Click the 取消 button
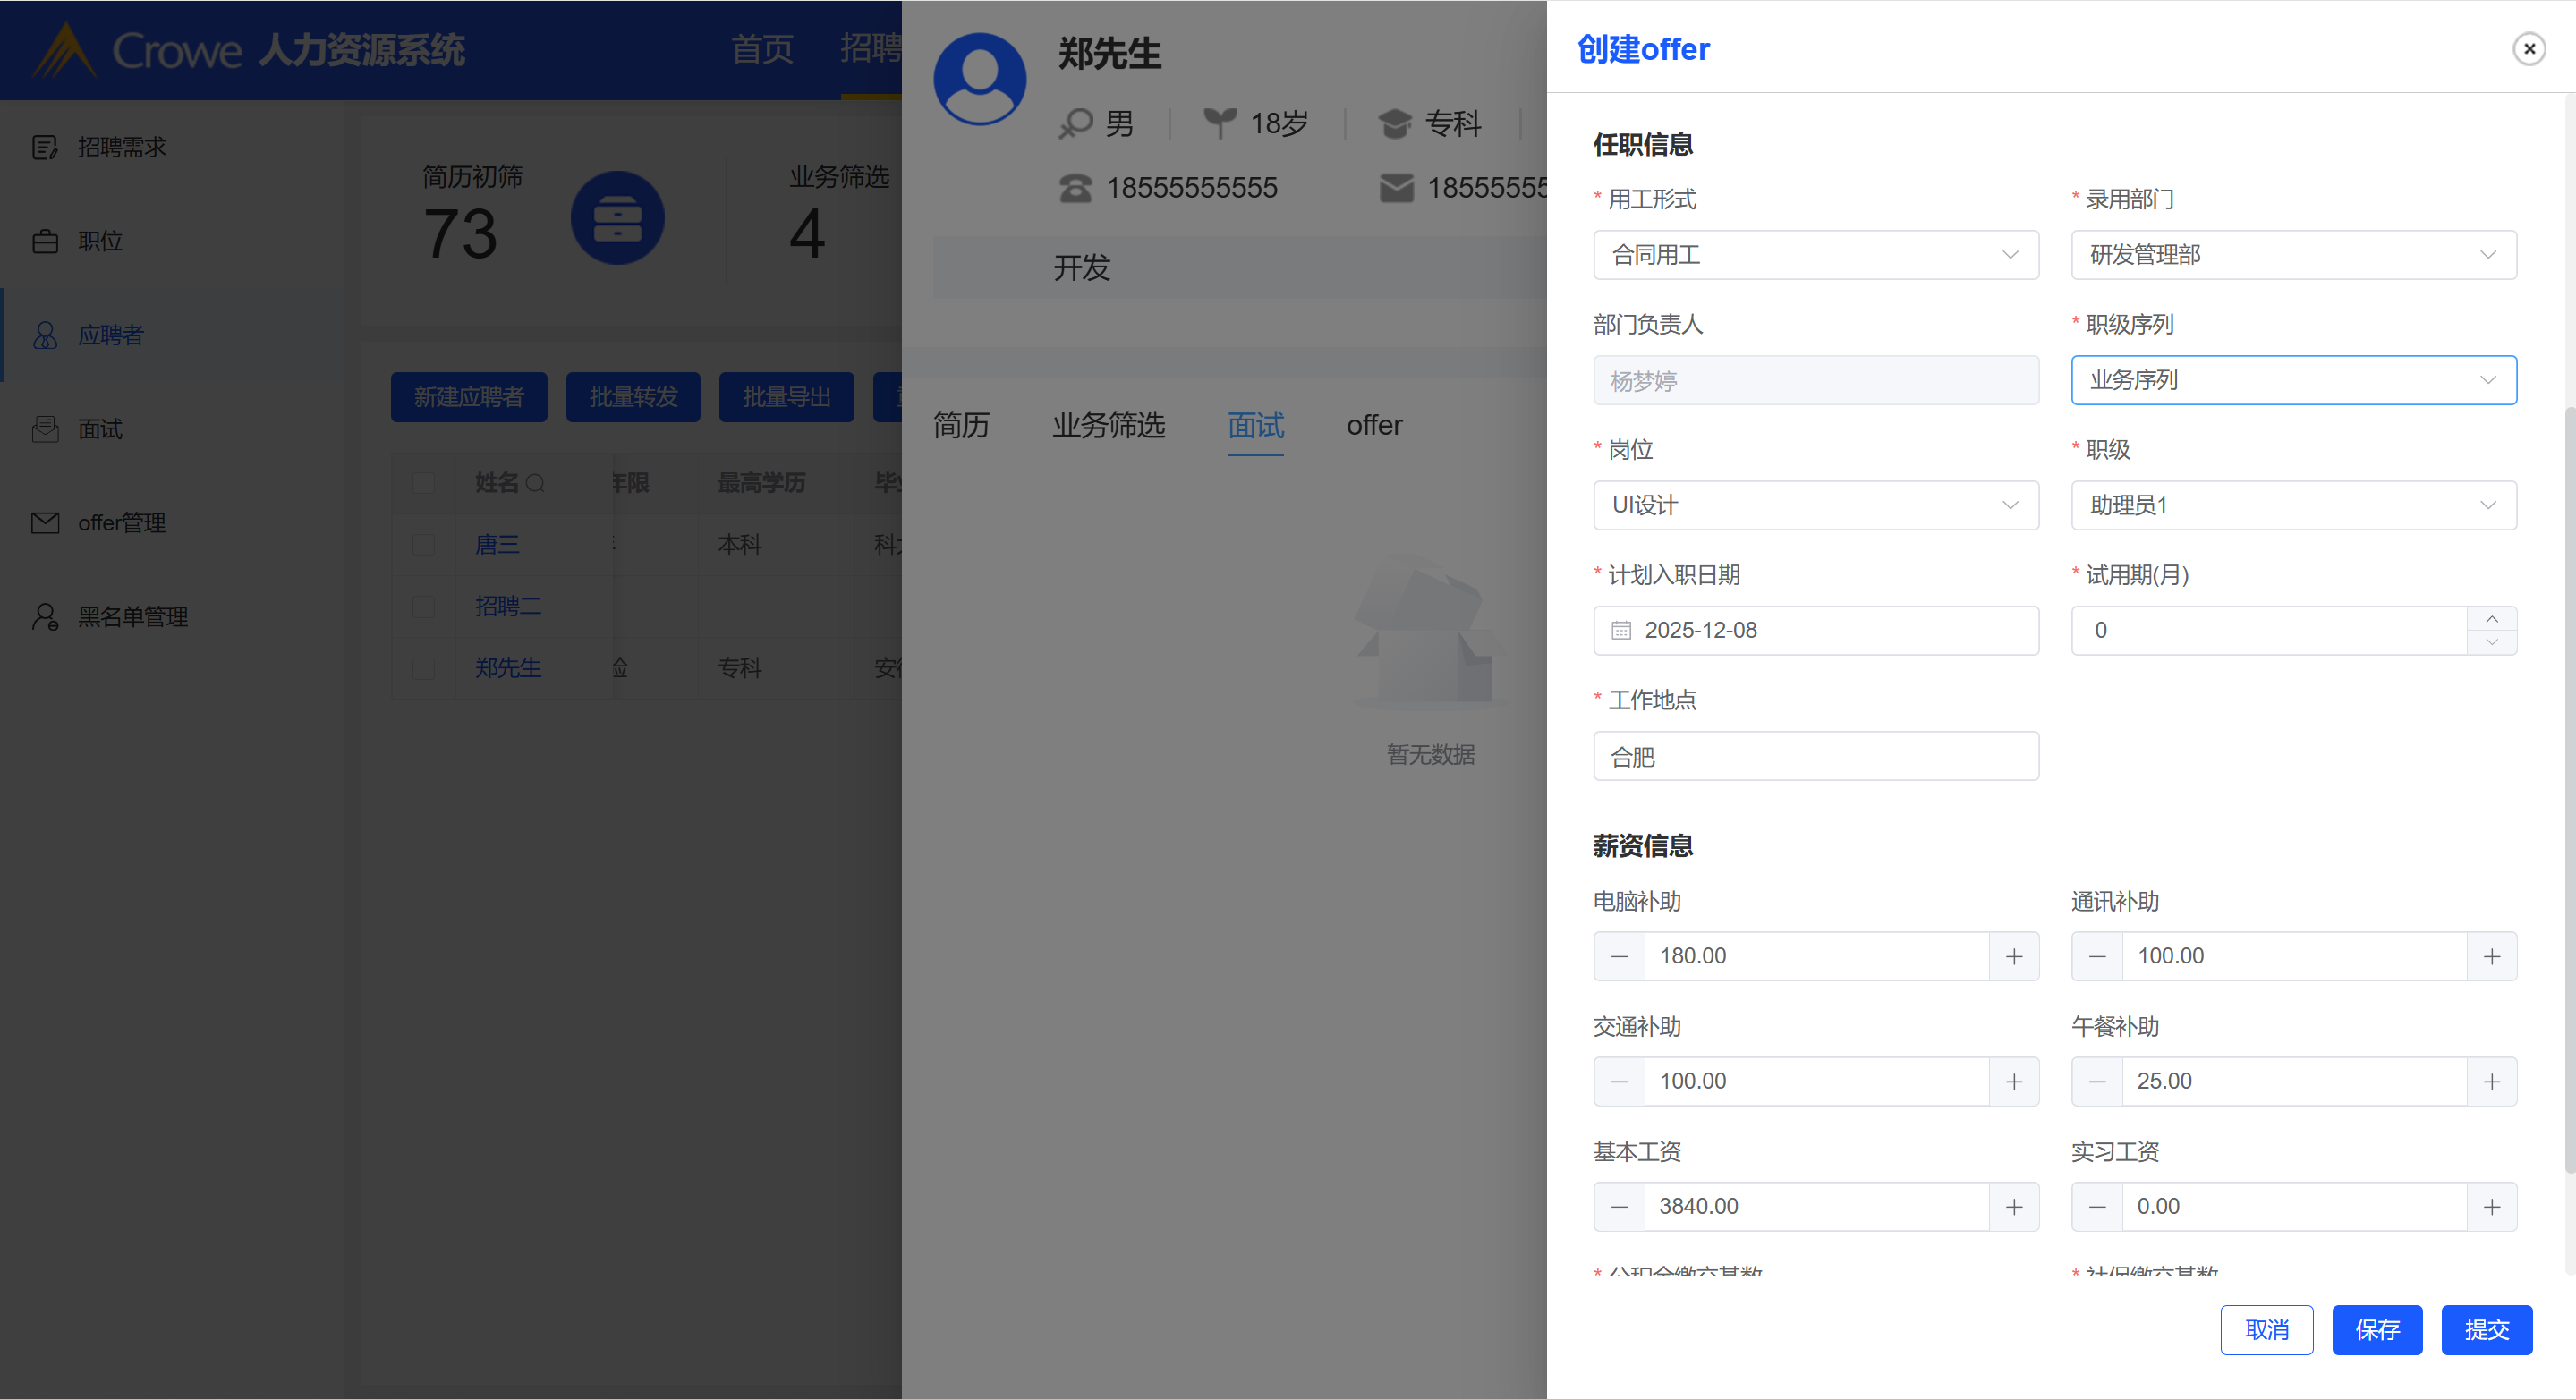The width and height of the screenshot is (2576, 1400). click(x=2266, y=1330)
